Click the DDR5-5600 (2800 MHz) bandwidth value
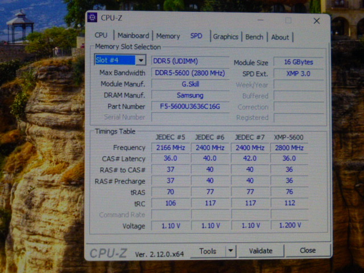The height and width of the screenshot is (273, 364). click(190, 73)
